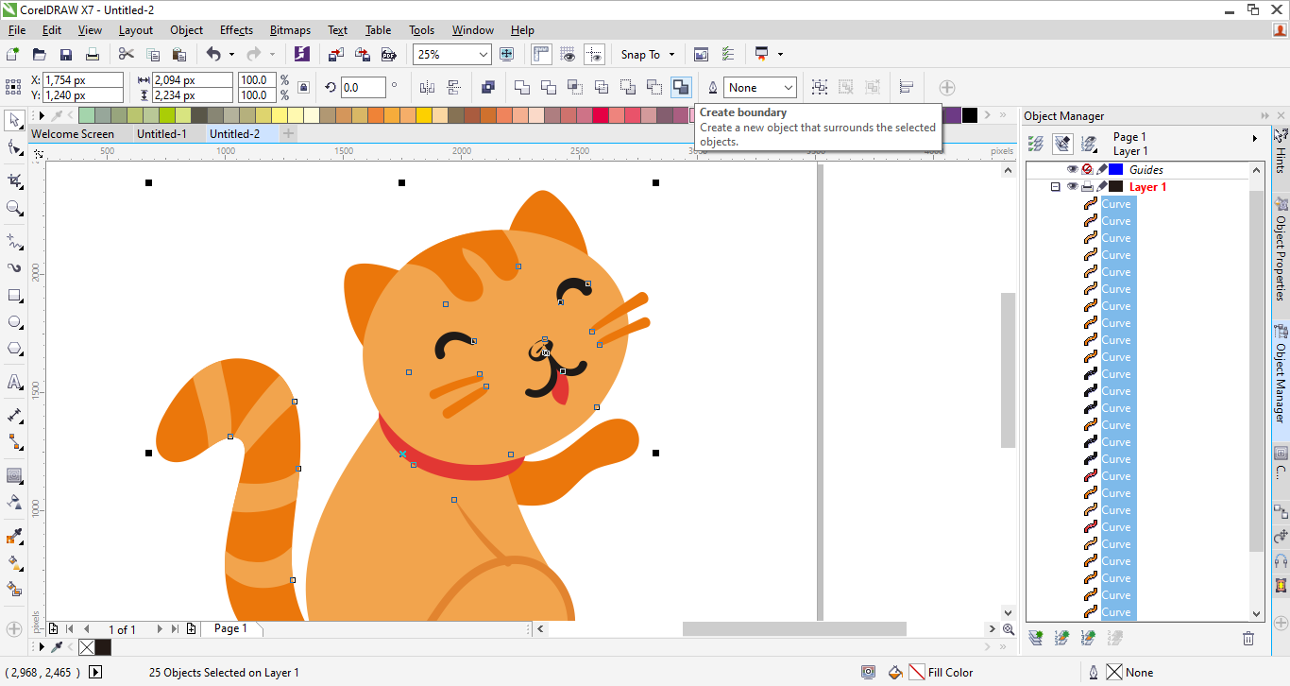The height and width of the screenshot is (686, 1290).
Task: Click the Page 1 page tab
Action: click(230, 628)
